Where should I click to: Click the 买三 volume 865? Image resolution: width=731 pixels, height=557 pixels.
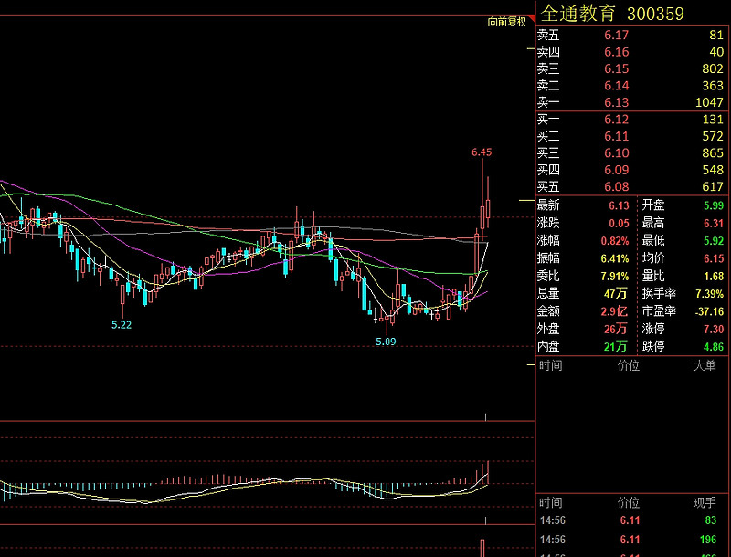coord(713,152)
